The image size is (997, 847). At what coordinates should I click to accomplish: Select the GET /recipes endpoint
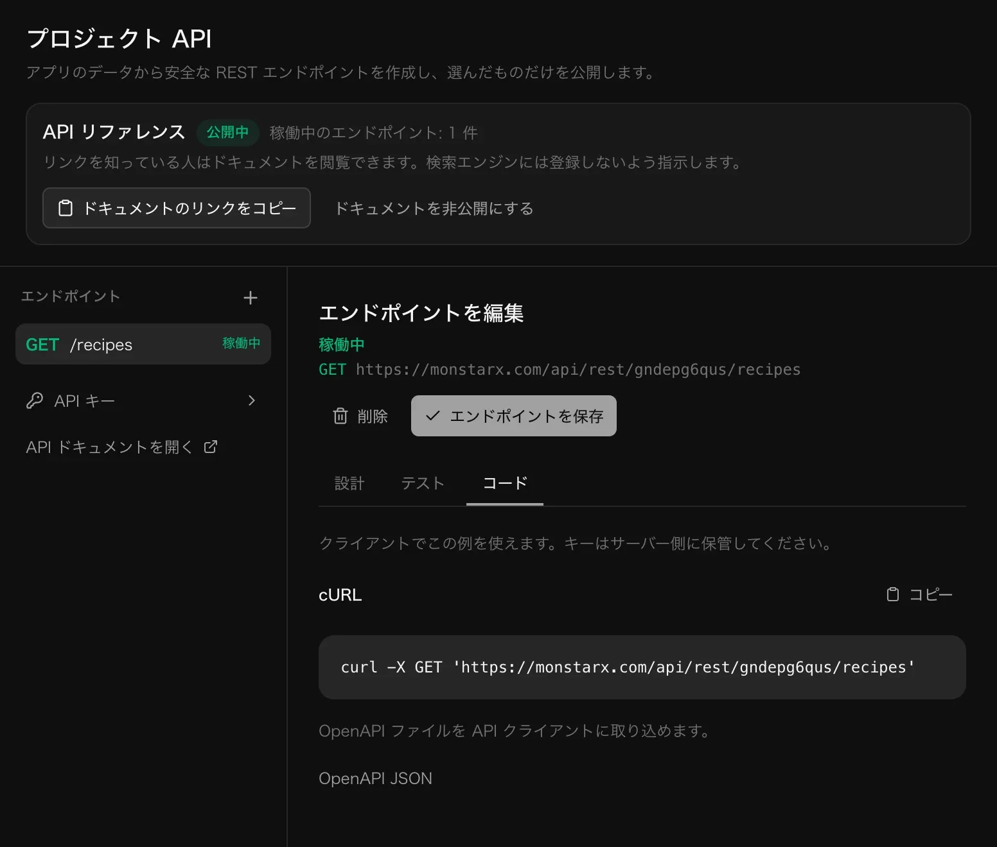click(143, 344)
